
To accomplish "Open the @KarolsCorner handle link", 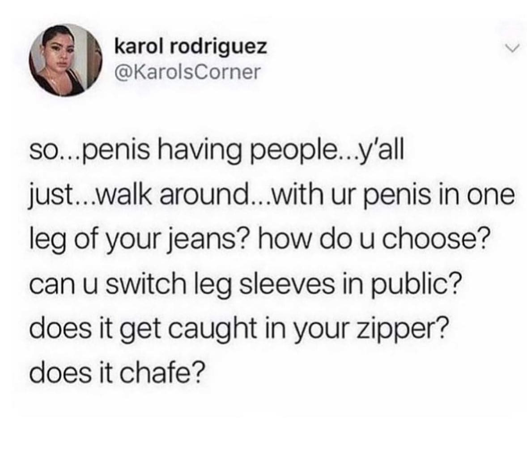I will (187, 71).
